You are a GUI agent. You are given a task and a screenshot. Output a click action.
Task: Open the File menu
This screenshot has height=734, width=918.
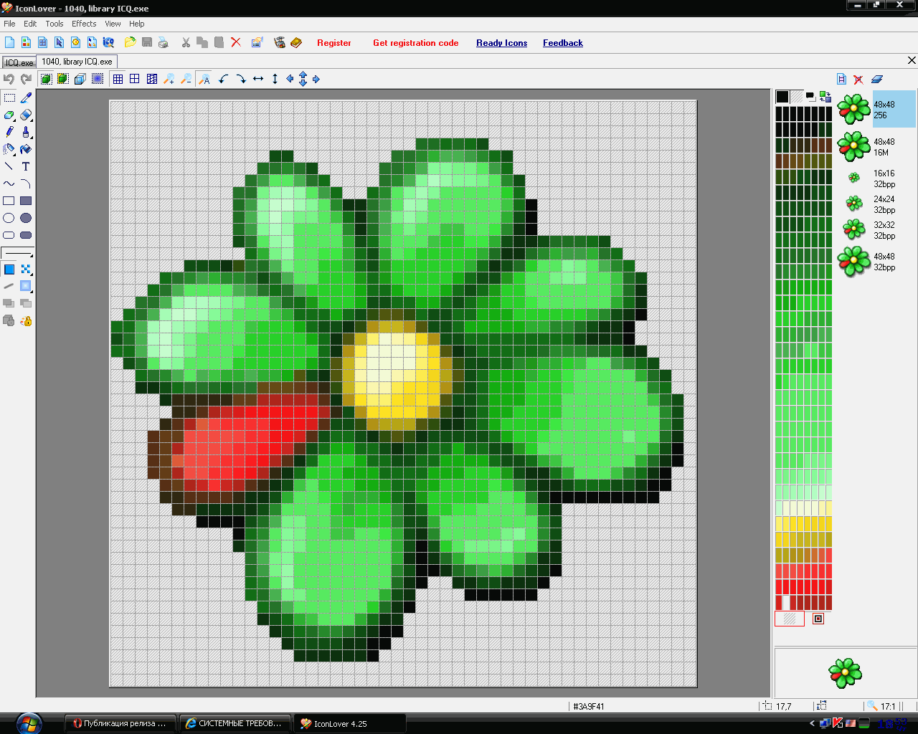pos(9,24)
